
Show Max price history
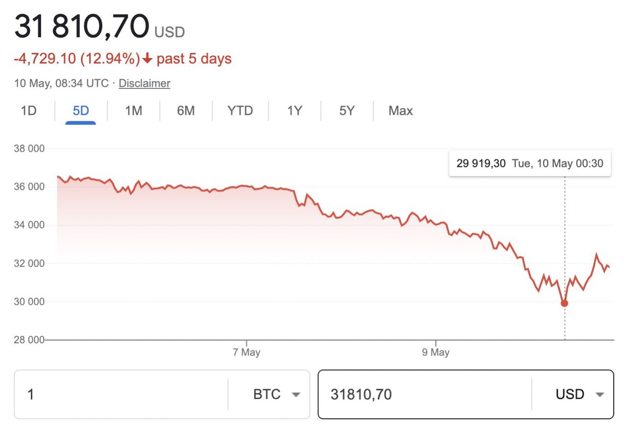tap(400, 111)
